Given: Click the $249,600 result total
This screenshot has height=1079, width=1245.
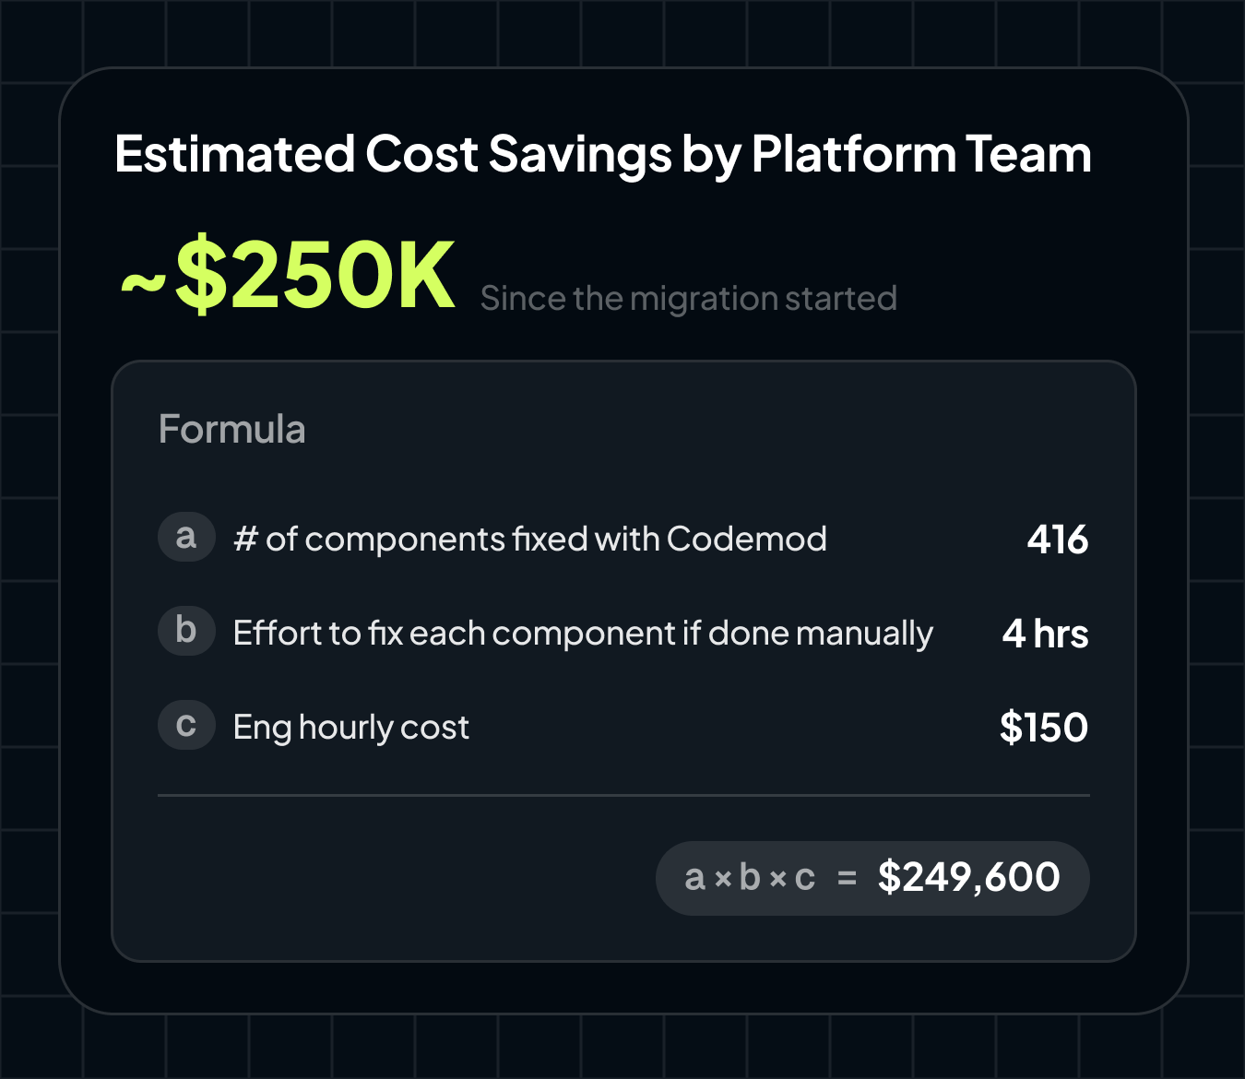Looking at the screenshot, I should (968, 877).
